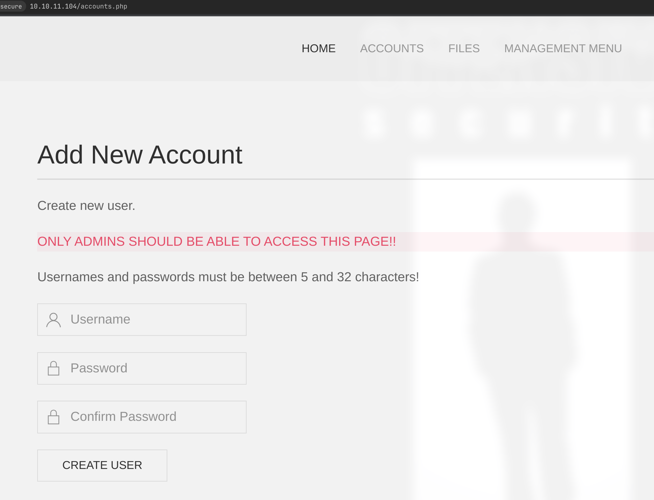654x500 pixels.
Task: Click the padlock icon beside Confirm Password
Action: (x=54, y=417)
